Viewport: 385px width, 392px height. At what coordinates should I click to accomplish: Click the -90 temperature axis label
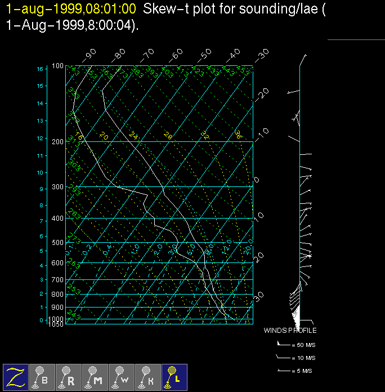[x=88, y=55]
